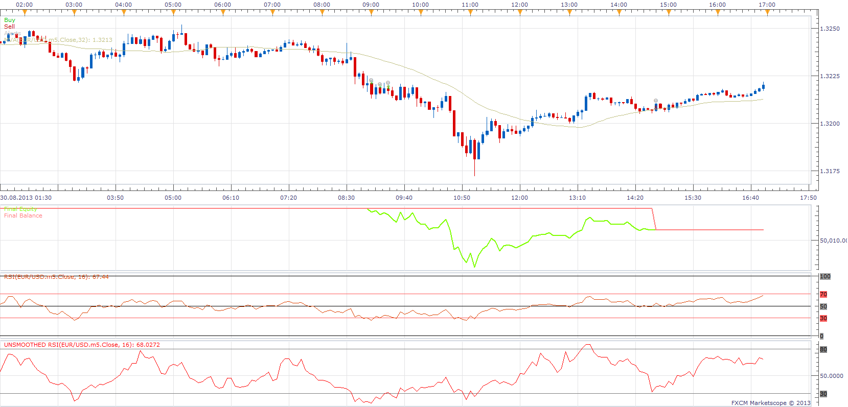Click the orange marker under top-axis 05:00
The width and height of the screenshot is (848, 407).
coord(173,13)
